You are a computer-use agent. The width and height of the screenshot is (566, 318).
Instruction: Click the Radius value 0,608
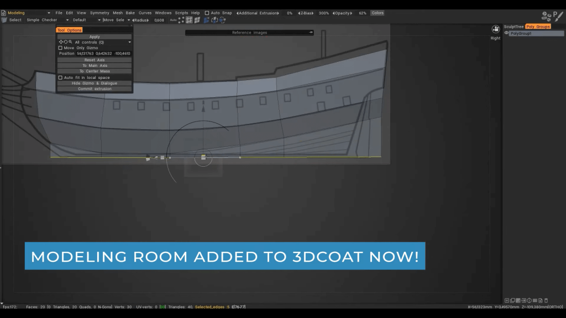tap(159, 20)
